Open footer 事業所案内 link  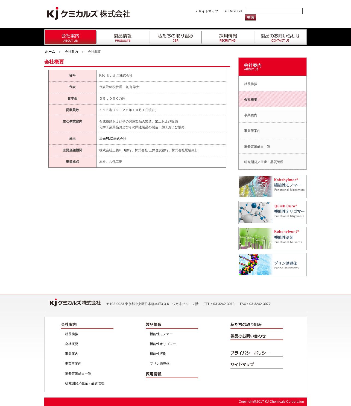[73, 364]
